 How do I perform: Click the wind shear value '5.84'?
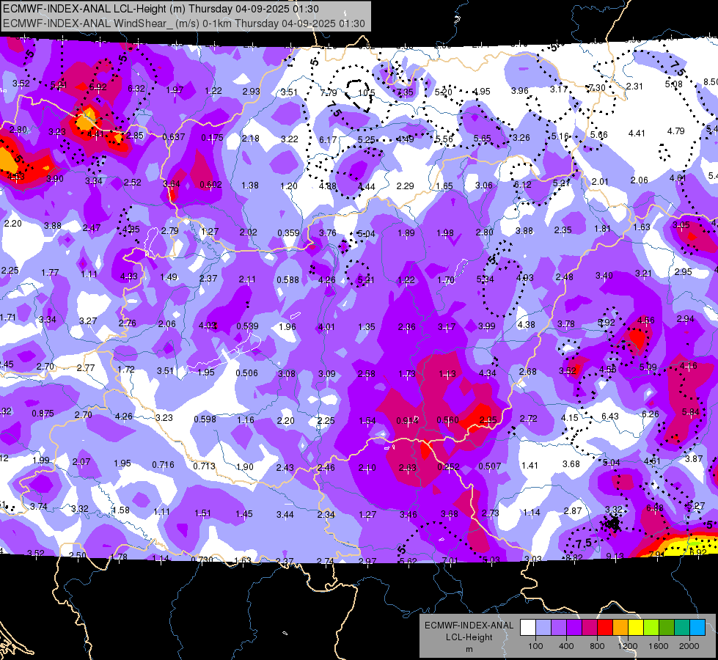(691, 411)
